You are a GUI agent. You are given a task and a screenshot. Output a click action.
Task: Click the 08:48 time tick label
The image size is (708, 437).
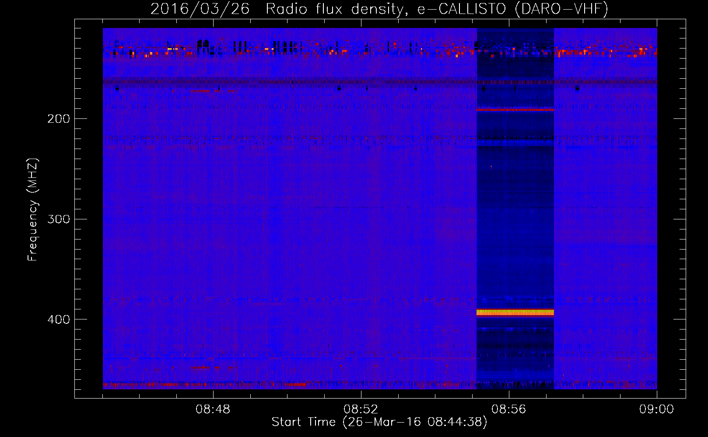pyautogui.click(x=213, y=409)
